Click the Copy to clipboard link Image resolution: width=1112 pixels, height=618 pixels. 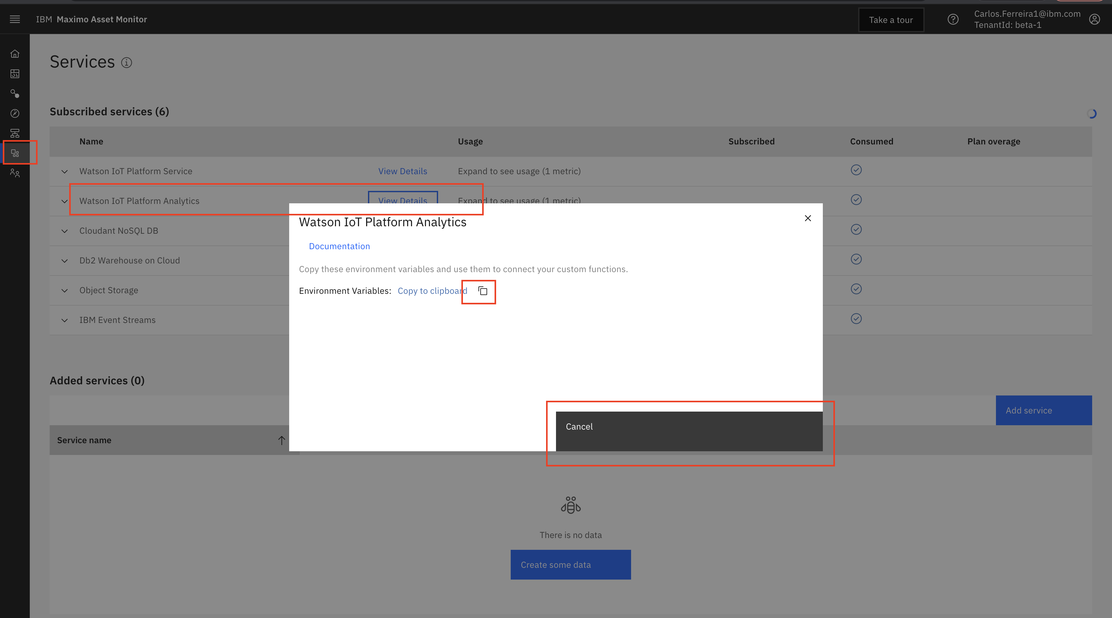432,291
